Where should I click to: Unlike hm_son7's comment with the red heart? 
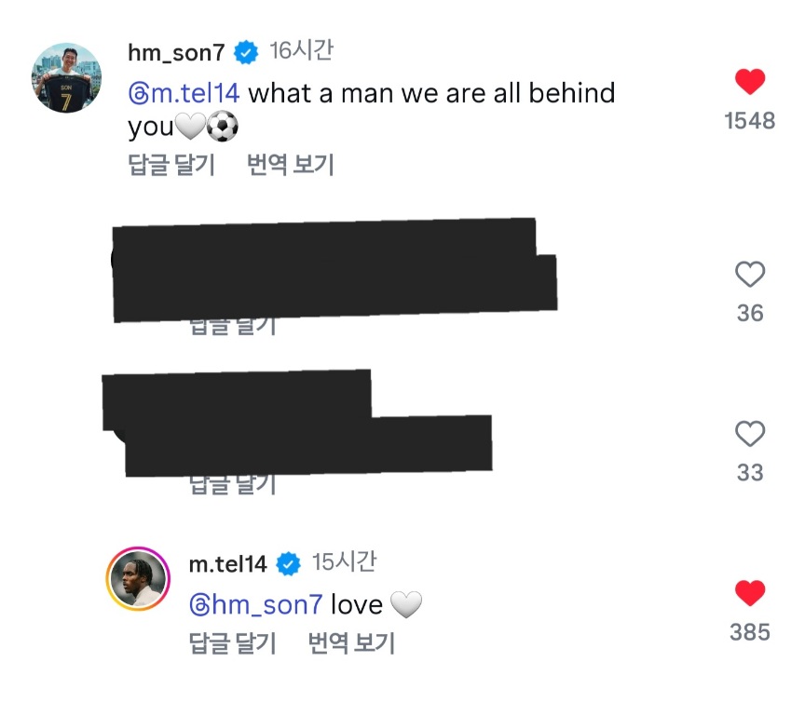(750, 82)
